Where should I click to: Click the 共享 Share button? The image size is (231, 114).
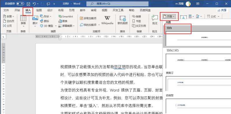(222, 10)
